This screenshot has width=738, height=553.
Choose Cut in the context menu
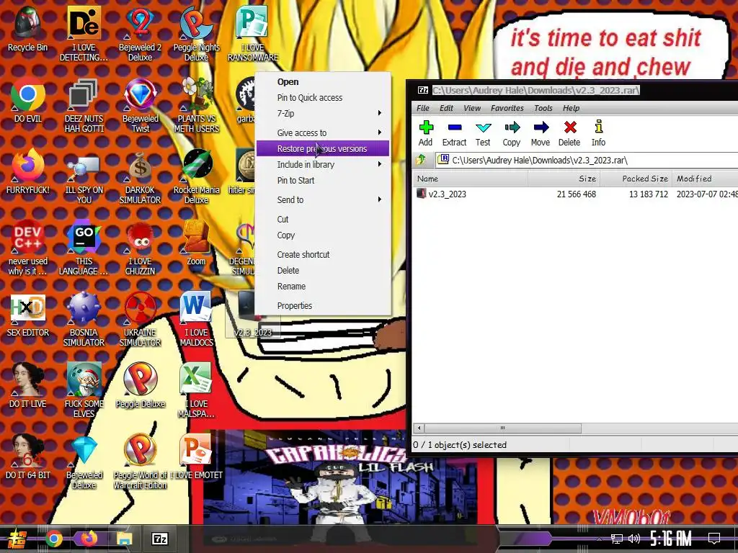coord(323,219)
